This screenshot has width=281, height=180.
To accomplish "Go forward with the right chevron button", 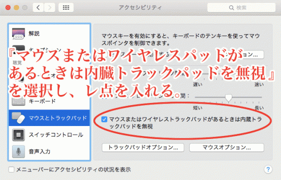I will point(50,7).
